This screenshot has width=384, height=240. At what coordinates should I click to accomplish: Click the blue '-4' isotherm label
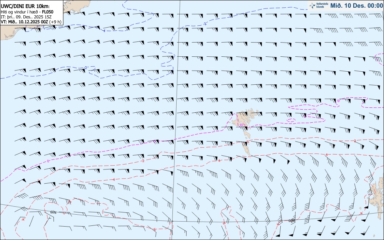[104, 31]
